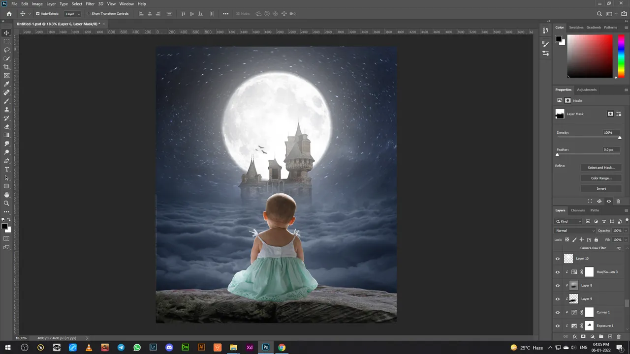The height and width of the screenshot is (354, 630).
Task: Add a layer style with fx icon
Action: (x=574, y=336)
